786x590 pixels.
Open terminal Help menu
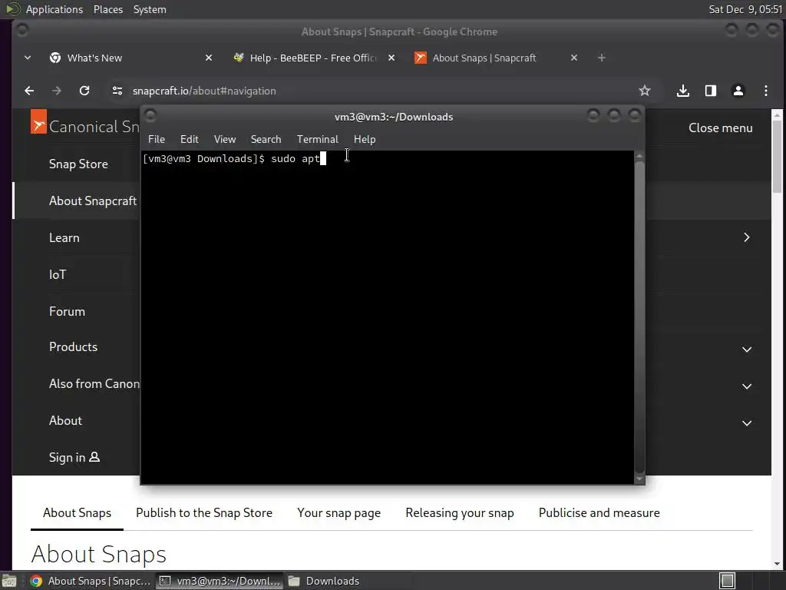(x=365, y=140)
